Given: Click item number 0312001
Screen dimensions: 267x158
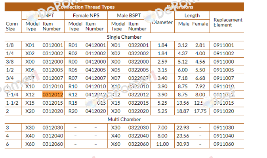Looking at the screenshot, I should pyautogui.click(x=53, y=45).
